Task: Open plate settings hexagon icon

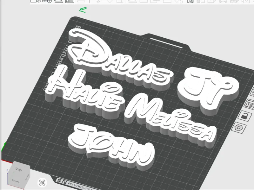Action: (x=239, y=128)
